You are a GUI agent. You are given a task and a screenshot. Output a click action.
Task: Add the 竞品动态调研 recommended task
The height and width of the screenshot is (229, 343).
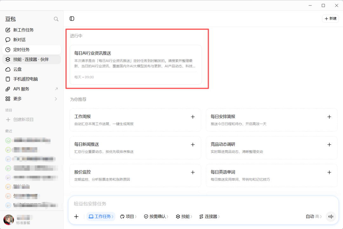[x=329, y=145]
